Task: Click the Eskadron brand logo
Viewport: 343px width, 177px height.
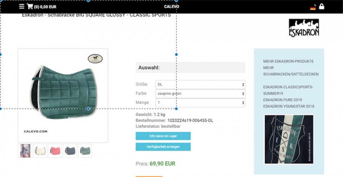Action: click(304, 28)
